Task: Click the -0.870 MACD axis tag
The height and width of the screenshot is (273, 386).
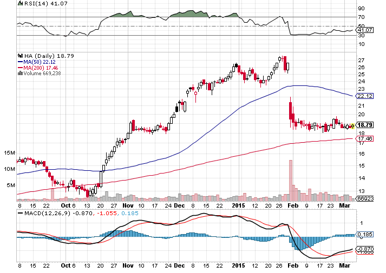Action: [364, 249]
